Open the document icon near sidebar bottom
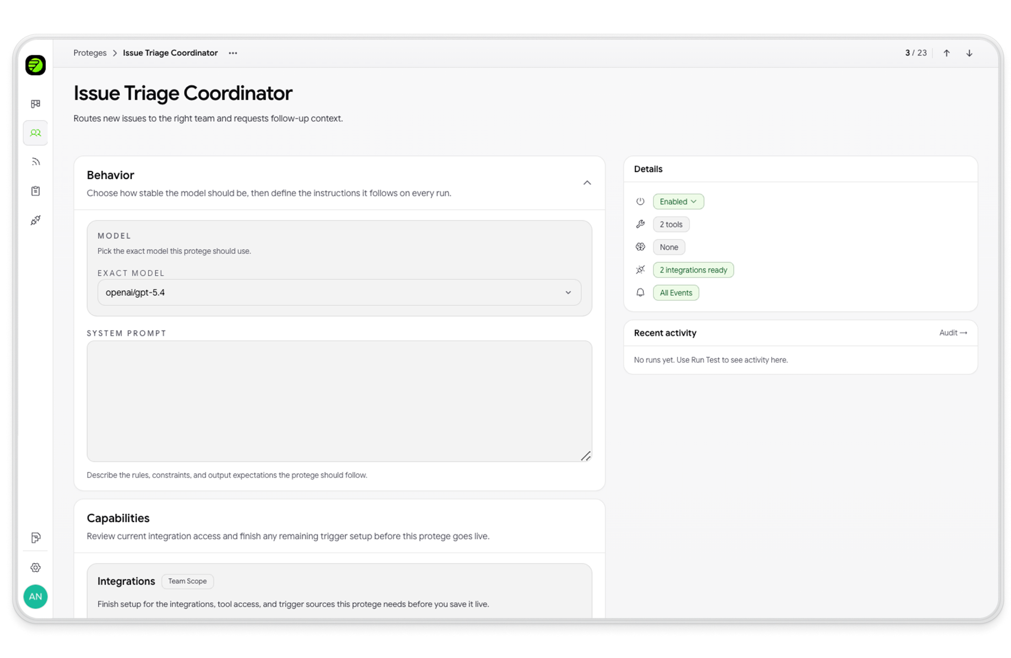The height and width of the screenshot is (658, 1011). click(x=36, y=538)
